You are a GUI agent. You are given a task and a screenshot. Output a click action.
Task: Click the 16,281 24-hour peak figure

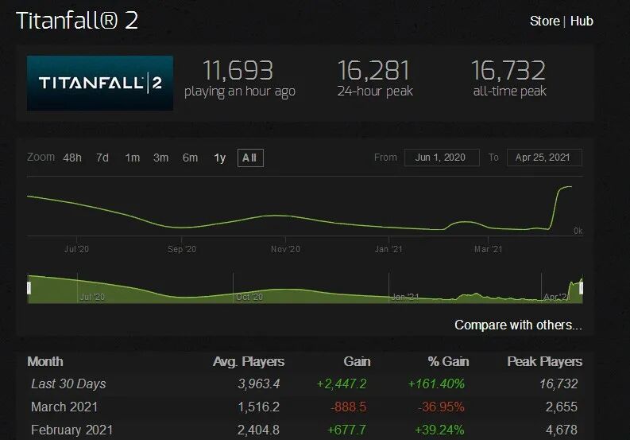click(373, 70)
